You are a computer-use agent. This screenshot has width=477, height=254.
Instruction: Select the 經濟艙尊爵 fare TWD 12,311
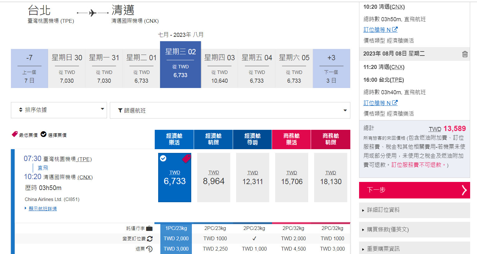click(x=253, y=178)
